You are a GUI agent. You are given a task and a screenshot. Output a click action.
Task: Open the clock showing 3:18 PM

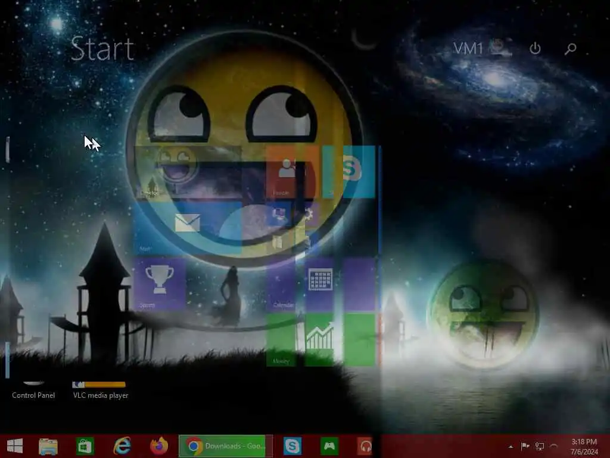point(584,446)
